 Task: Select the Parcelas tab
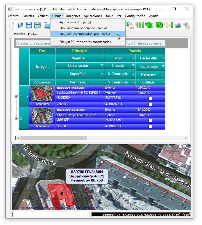(x=19, y=34)
